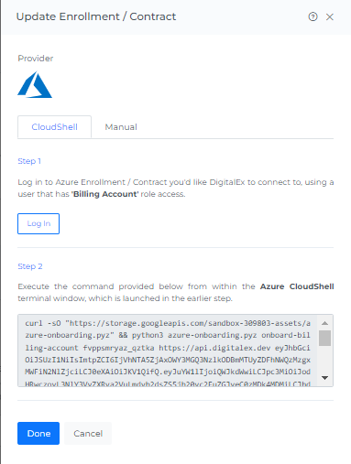Switch to the Manual tab
The image size is (351, 464).
point(121,127)
